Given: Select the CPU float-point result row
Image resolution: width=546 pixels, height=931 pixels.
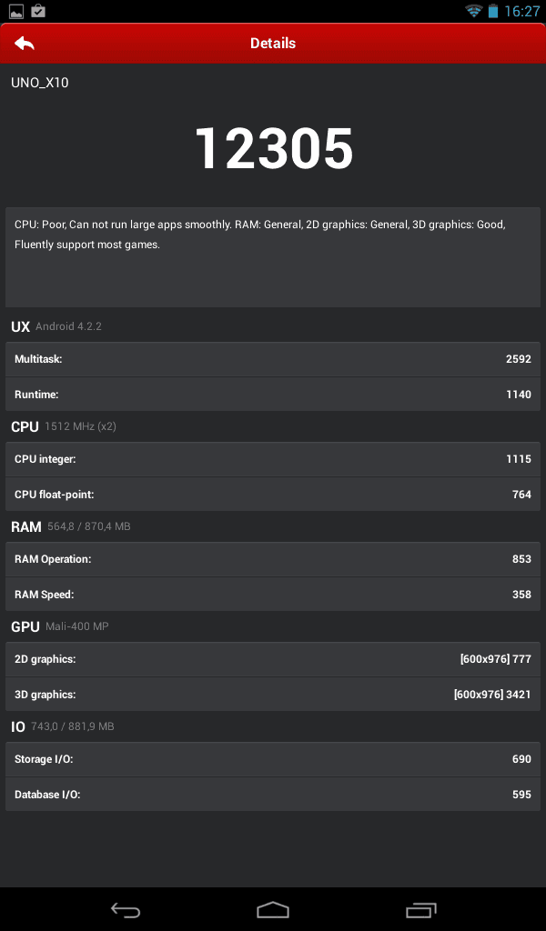Looking at the screenshot, I should pos(273,494).
